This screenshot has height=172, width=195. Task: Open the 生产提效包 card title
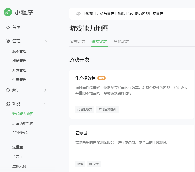pos(85,78)
